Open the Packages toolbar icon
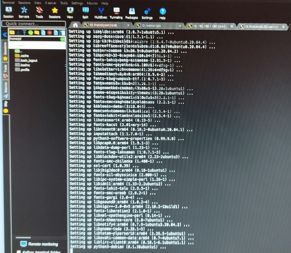 [x=132, y=12]
